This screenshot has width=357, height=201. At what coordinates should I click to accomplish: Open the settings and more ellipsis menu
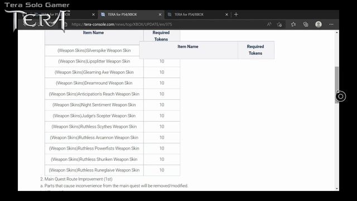331,25
